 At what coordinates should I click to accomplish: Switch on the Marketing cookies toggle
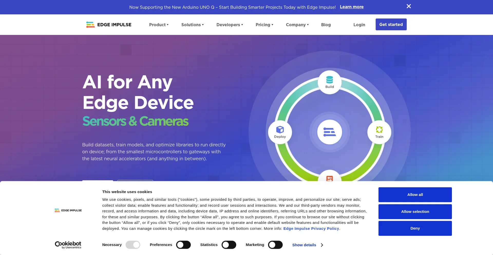click(x=275, y=245)
